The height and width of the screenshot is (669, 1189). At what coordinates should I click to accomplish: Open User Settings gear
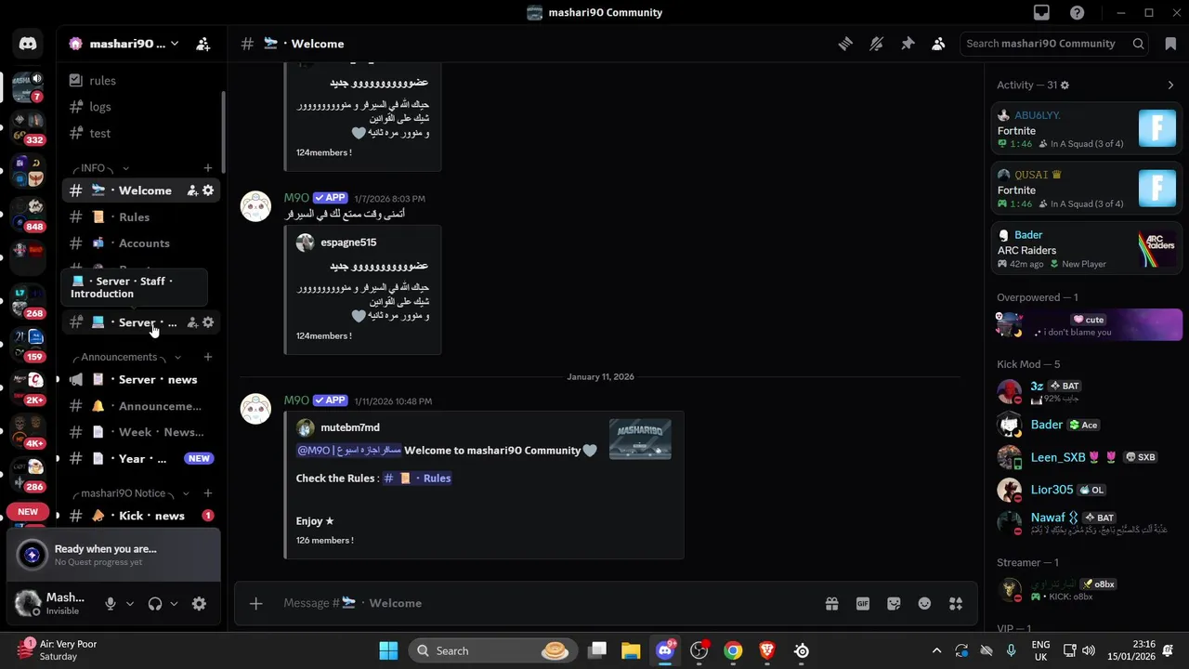199,603
